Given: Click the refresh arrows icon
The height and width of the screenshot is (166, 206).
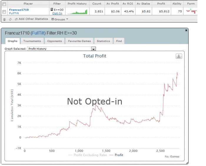Looking at the screenshot, I should tap(10, 19).
